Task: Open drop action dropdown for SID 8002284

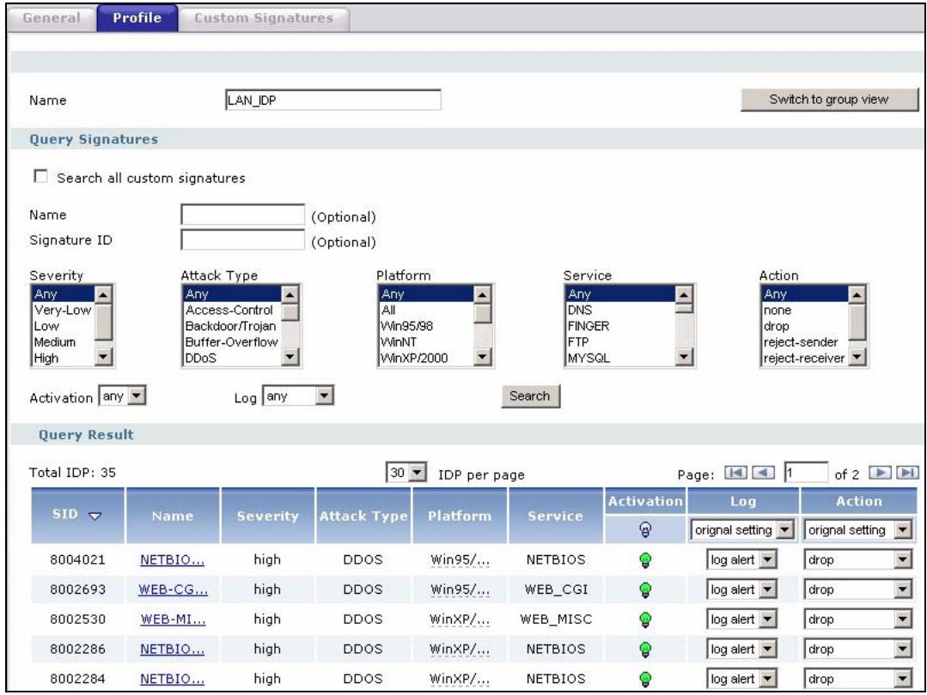Action: click(x=857, y=679)
